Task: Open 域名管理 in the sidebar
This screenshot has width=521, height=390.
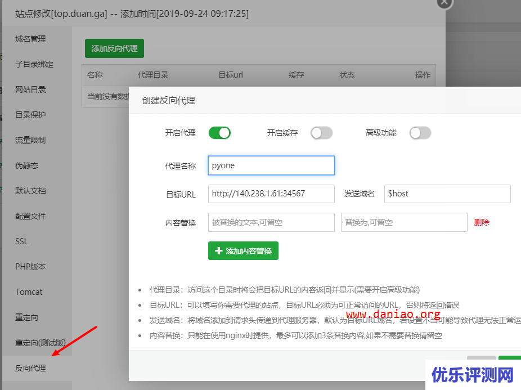Action: click(31, 39)
